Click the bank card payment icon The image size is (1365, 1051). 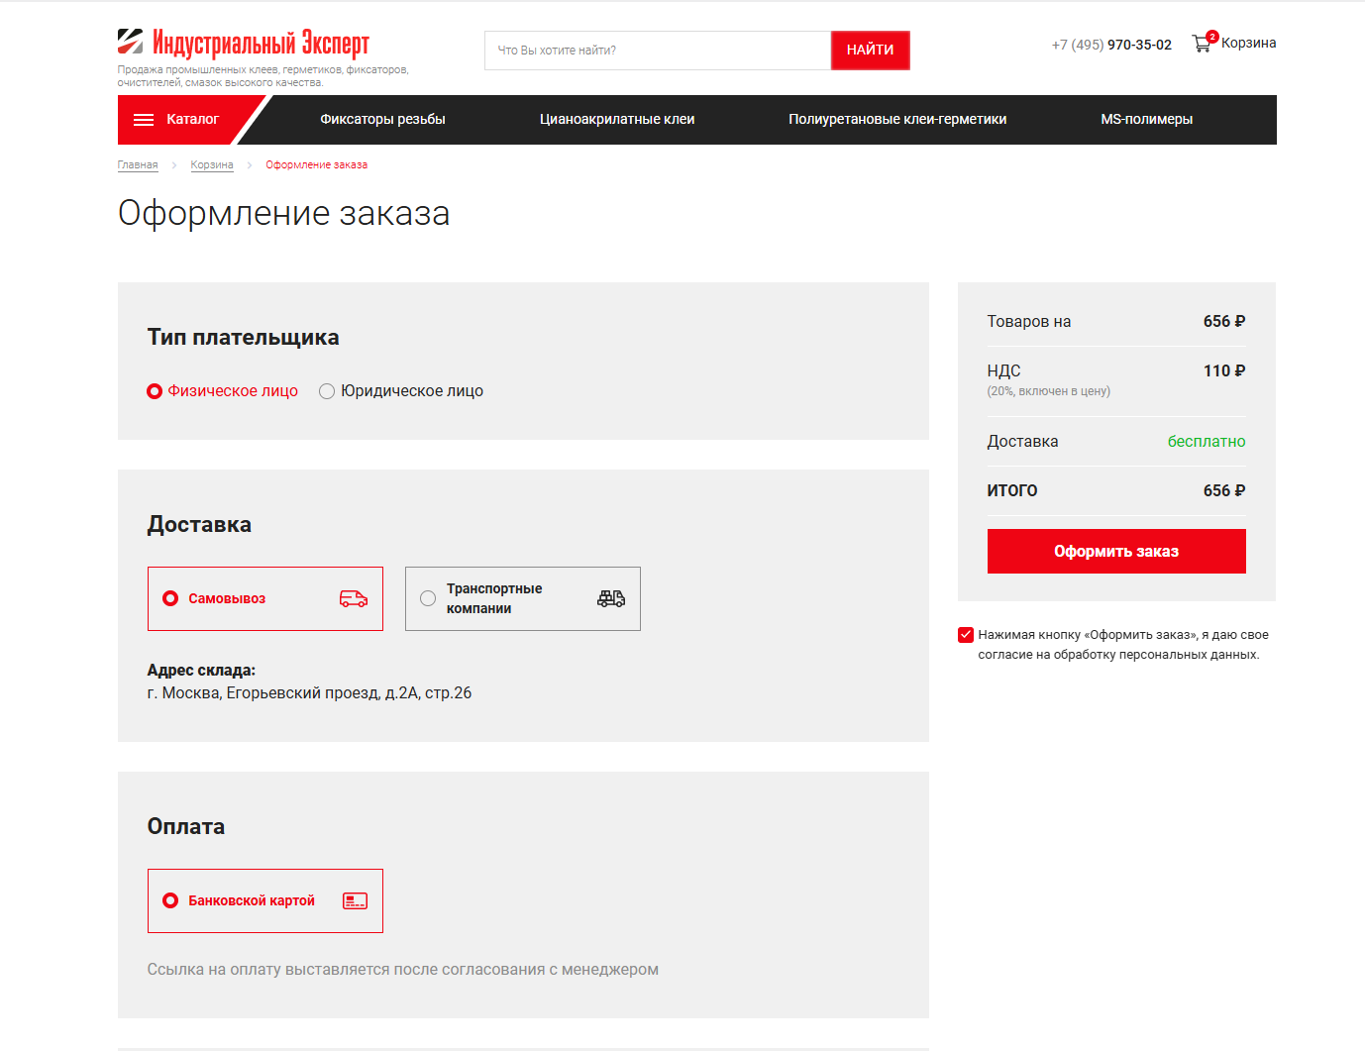point(355,900)
